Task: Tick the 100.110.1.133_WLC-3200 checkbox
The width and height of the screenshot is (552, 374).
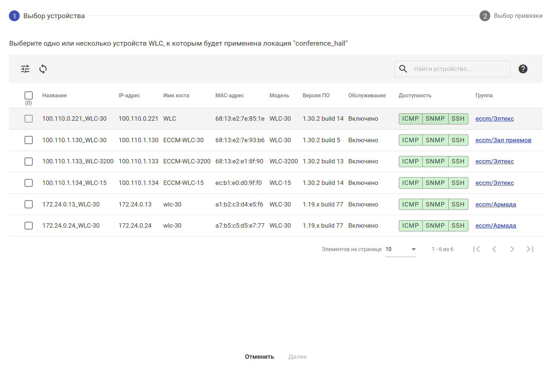Action: [29, 162]
